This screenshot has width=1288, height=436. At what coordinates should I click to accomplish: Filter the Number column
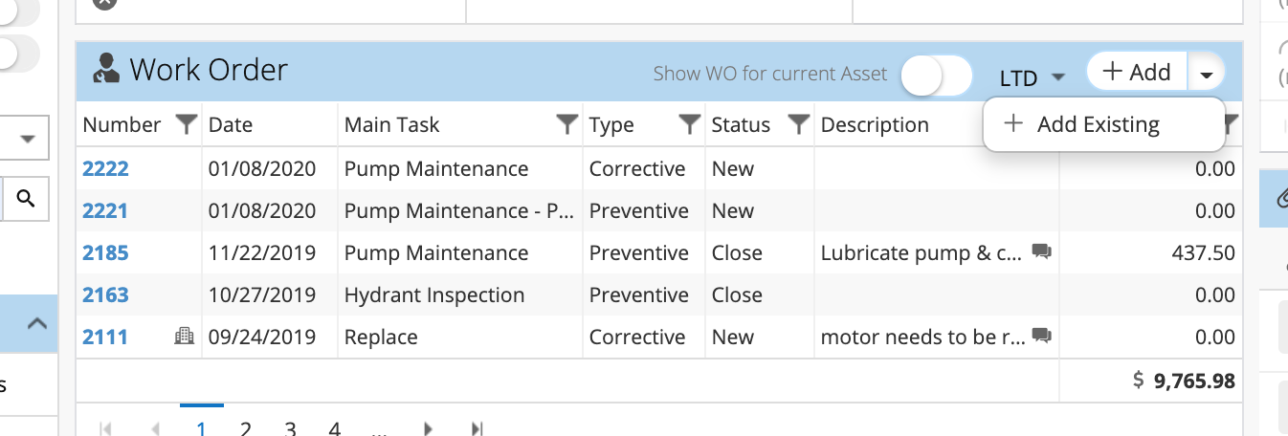click(188, 124)
